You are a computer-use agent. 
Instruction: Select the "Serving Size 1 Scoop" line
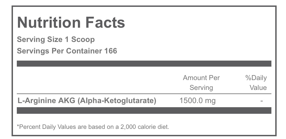tap(56, 39)
